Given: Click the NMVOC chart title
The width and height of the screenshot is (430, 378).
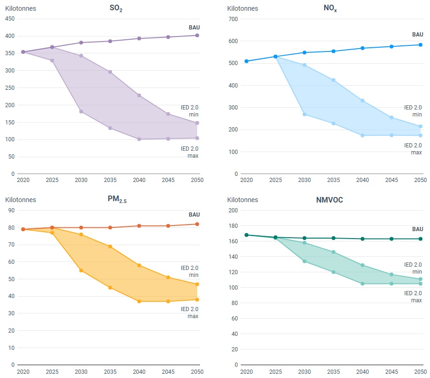Looking at the screenshot, I should tap(329, 200).
